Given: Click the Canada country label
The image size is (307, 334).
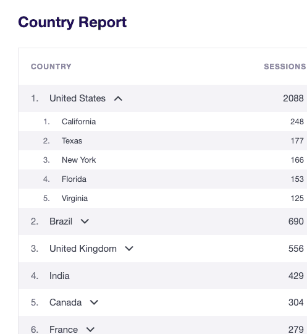Looking at the screenshot, I should click(x=65, y=302).
